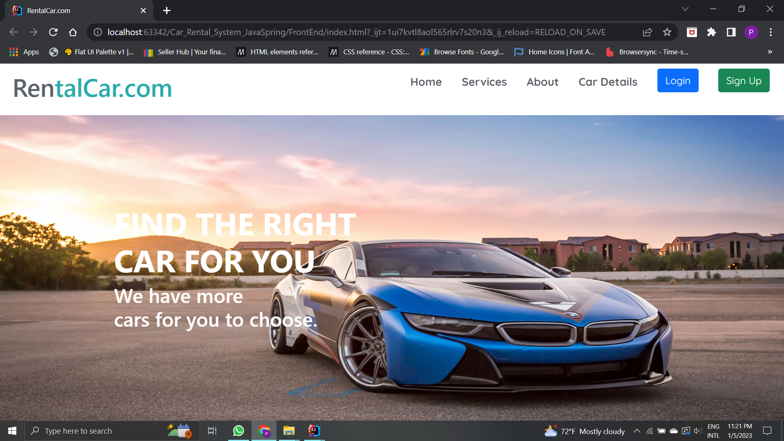
Task: View site information icon in address bar
Action: tap(98, 32)
